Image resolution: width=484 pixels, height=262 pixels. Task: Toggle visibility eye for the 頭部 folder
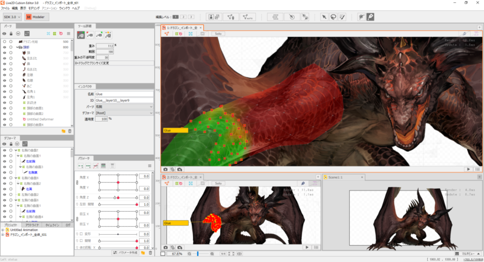(4, 47)
